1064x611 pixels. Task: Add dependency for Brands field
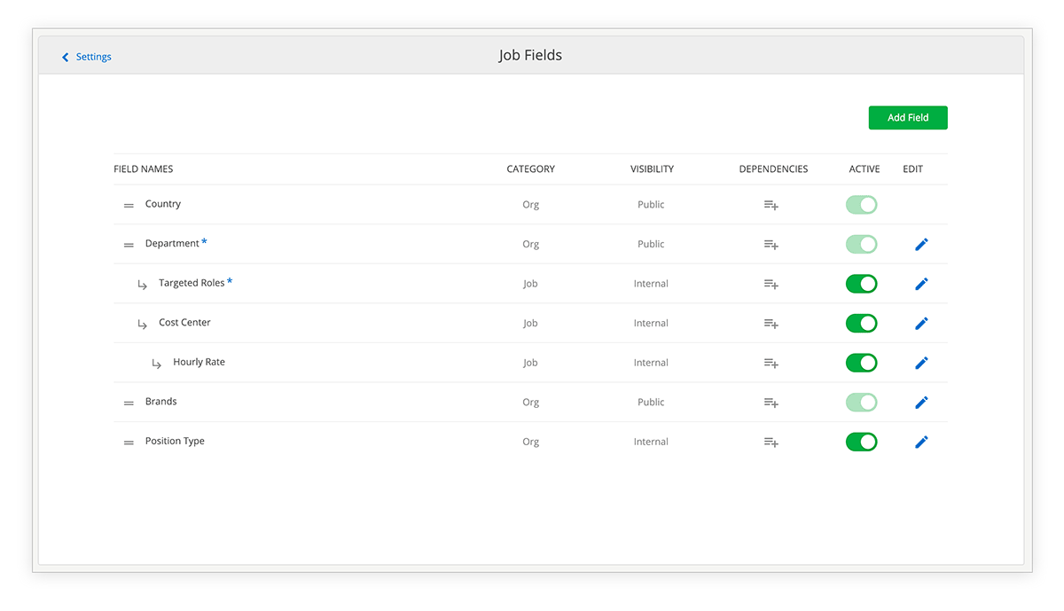pyautogui.click(x=771, y=403)
